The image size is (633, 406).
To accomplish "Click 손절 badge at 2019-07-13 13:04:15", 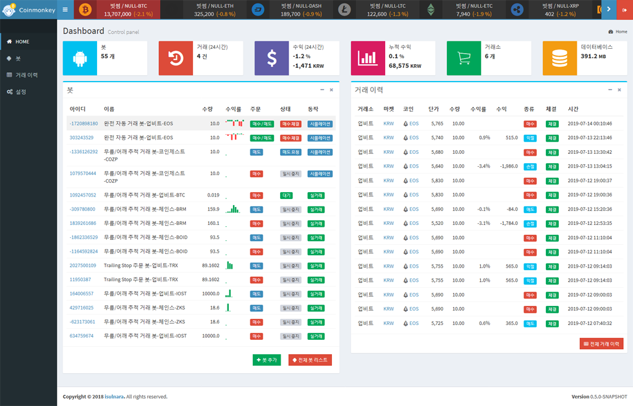I will point(530,167).
